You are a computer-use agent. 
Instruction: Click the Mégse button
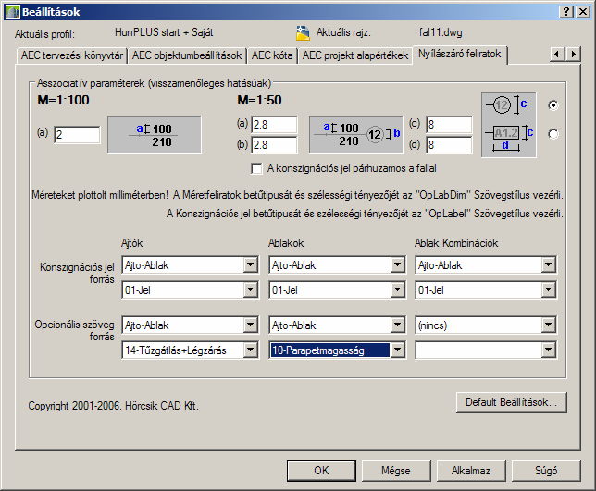point(396,471)
